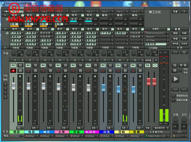Collapse the 辅助 aux section triangle
Screen dimensions: 191x142
click(x=5, y=15)
